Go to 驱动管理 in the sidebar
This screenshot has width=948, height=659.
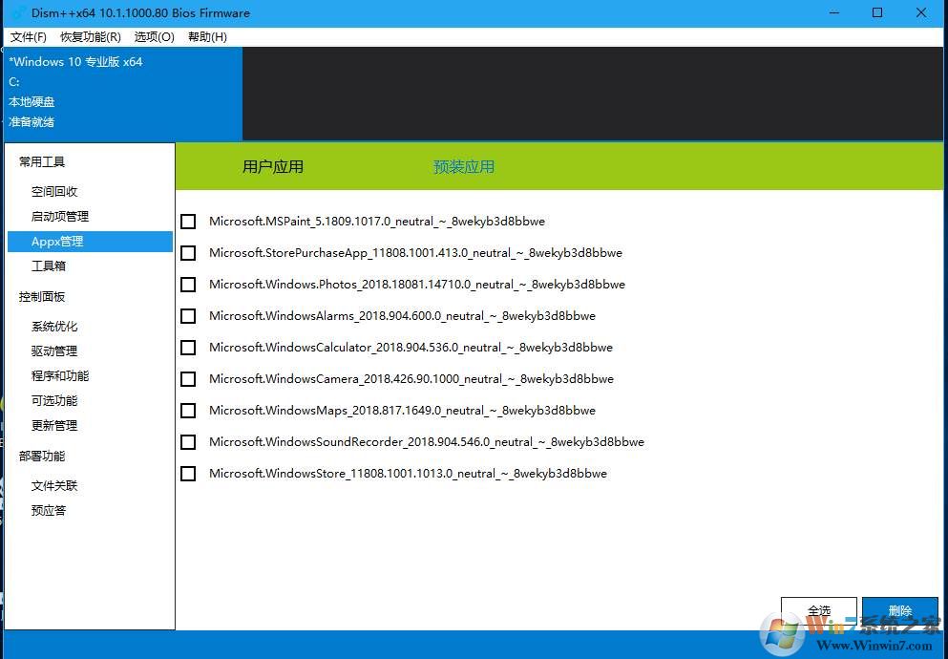[x=54, y=351]
